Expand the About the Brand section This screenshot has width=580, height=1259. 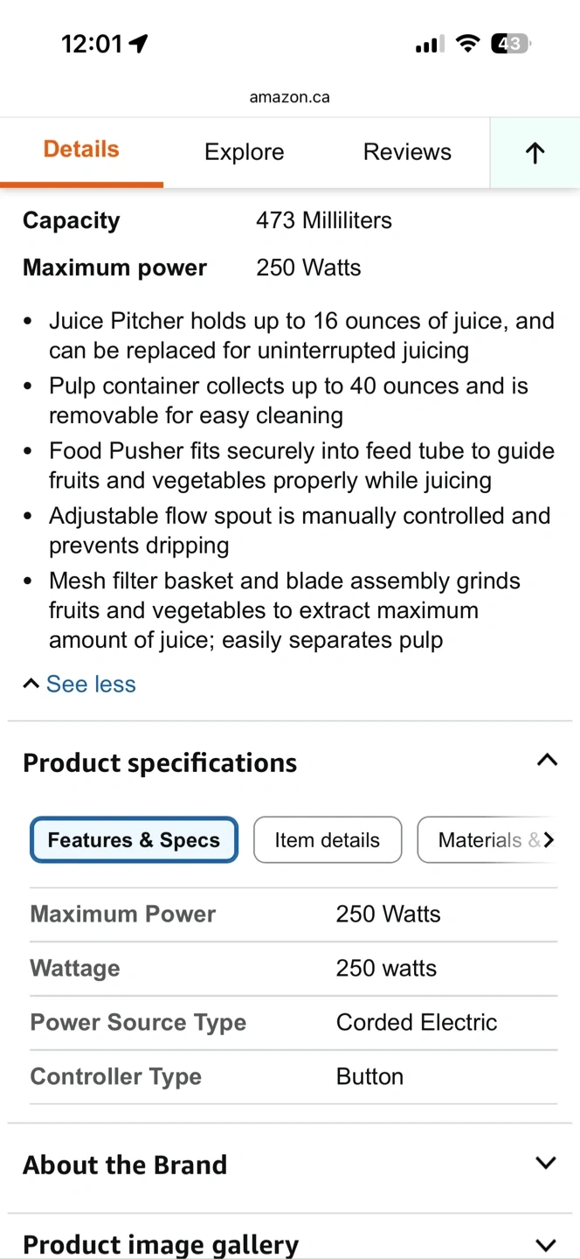546,1164
